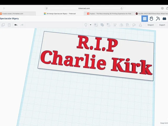Switch to the Printables.com Create model tab
Image resolution: width=168 pixels, height=126 pixels.
pos(13,14)
